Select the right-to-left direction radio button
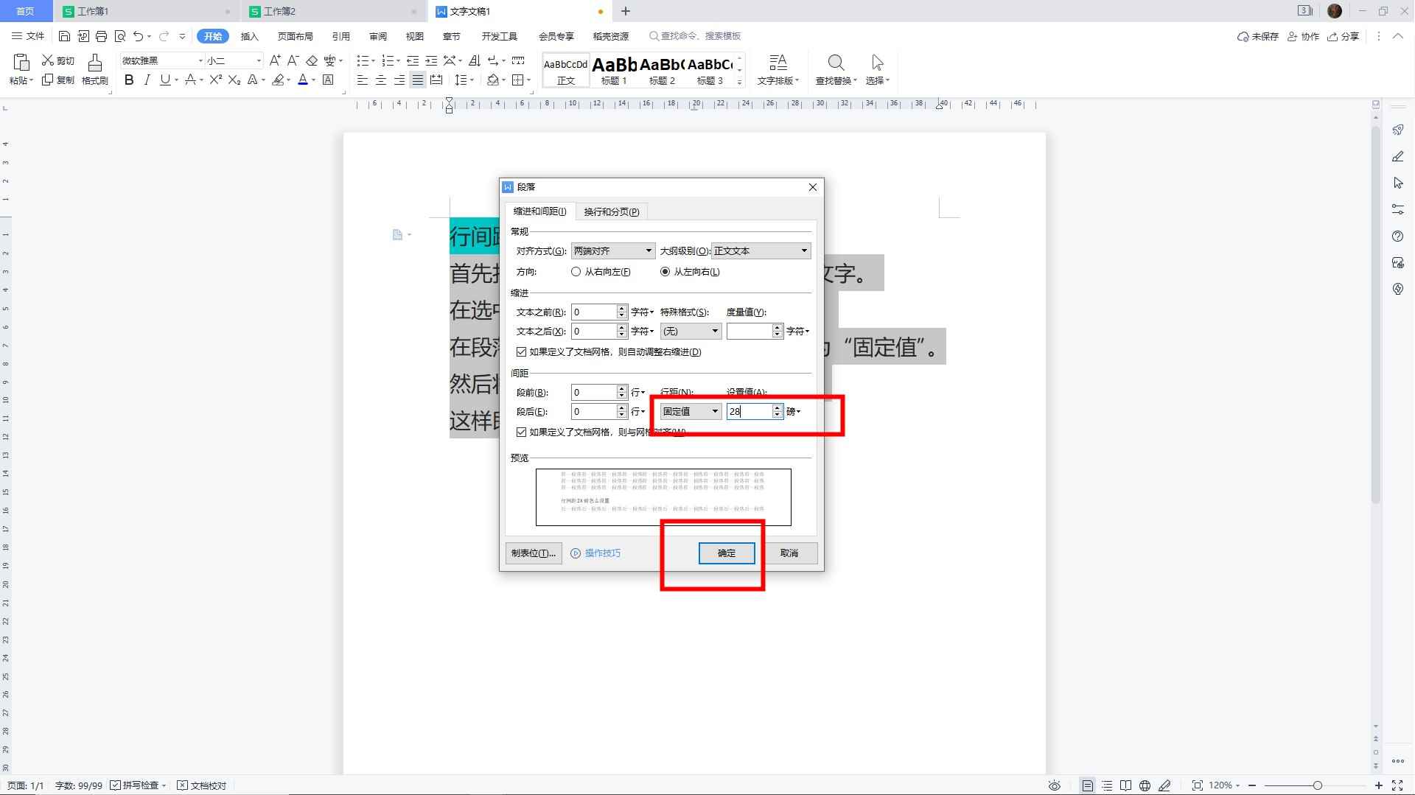This screenshot has height=795, width=1415. tap(576, 272)
